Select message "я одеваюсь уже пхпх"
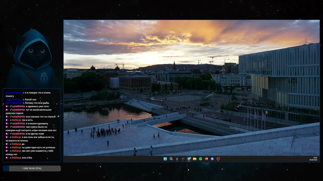Viewport: 323px width, 181px height. coord(37,106)
